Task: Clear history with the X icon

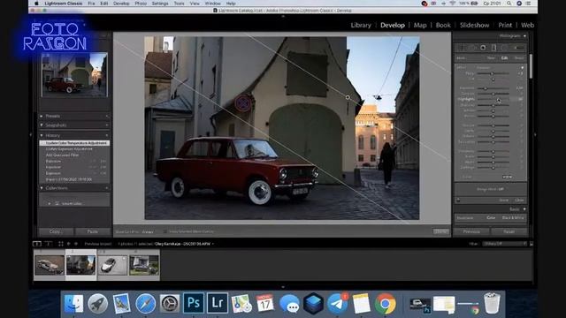Action: 107,135
